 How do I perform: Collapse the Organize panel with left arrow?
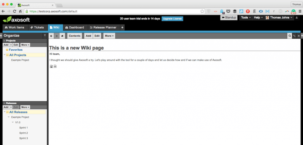point(1,36)
